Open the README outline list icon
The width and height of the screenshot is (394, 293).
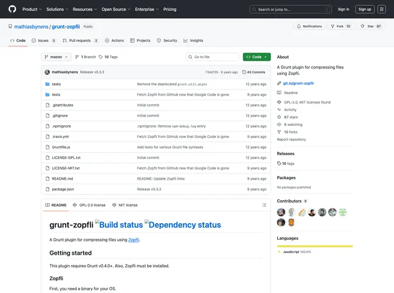tap(264, 205)
